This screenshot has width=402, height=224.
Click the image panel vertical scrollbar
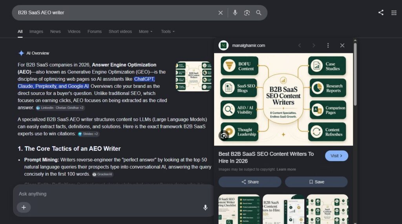tap(355, 74)
